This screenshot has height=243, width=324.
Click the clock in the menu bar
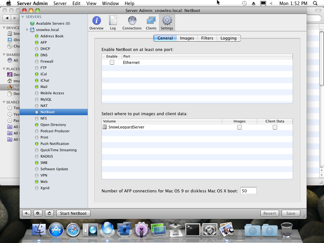(293, 3)
